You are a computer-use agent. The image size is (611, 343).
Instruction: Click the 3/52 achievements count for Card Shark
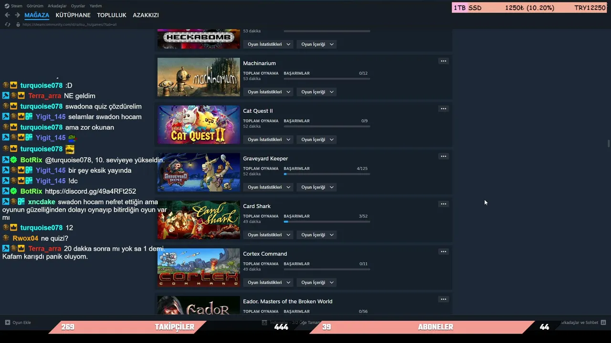coord(363,216)
